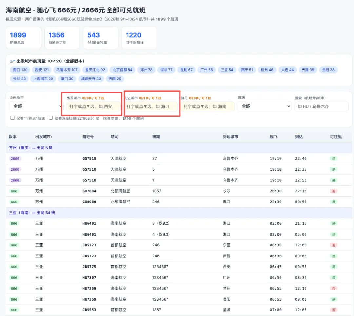Select the 长沙 33 city chip
Viewport: 354px width, 316px height.
pos(19,79)
